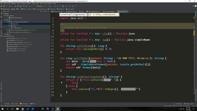Open the TODO tool window
This screenshot has height=111, width=197.
click(33, 104)
